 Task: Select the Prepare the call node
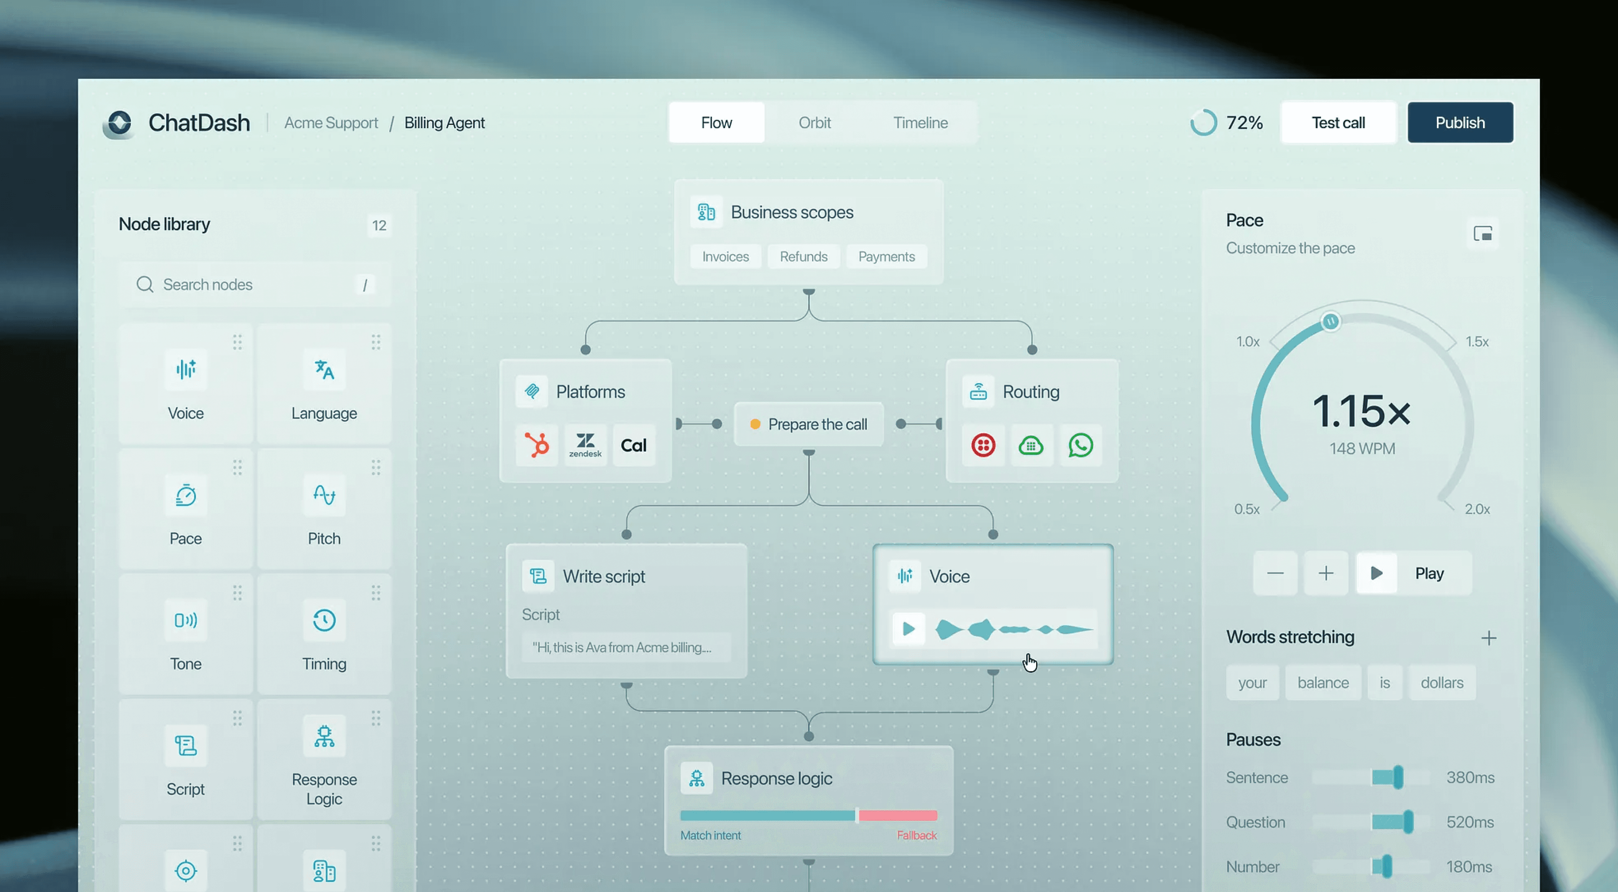(x=808, y=424)
